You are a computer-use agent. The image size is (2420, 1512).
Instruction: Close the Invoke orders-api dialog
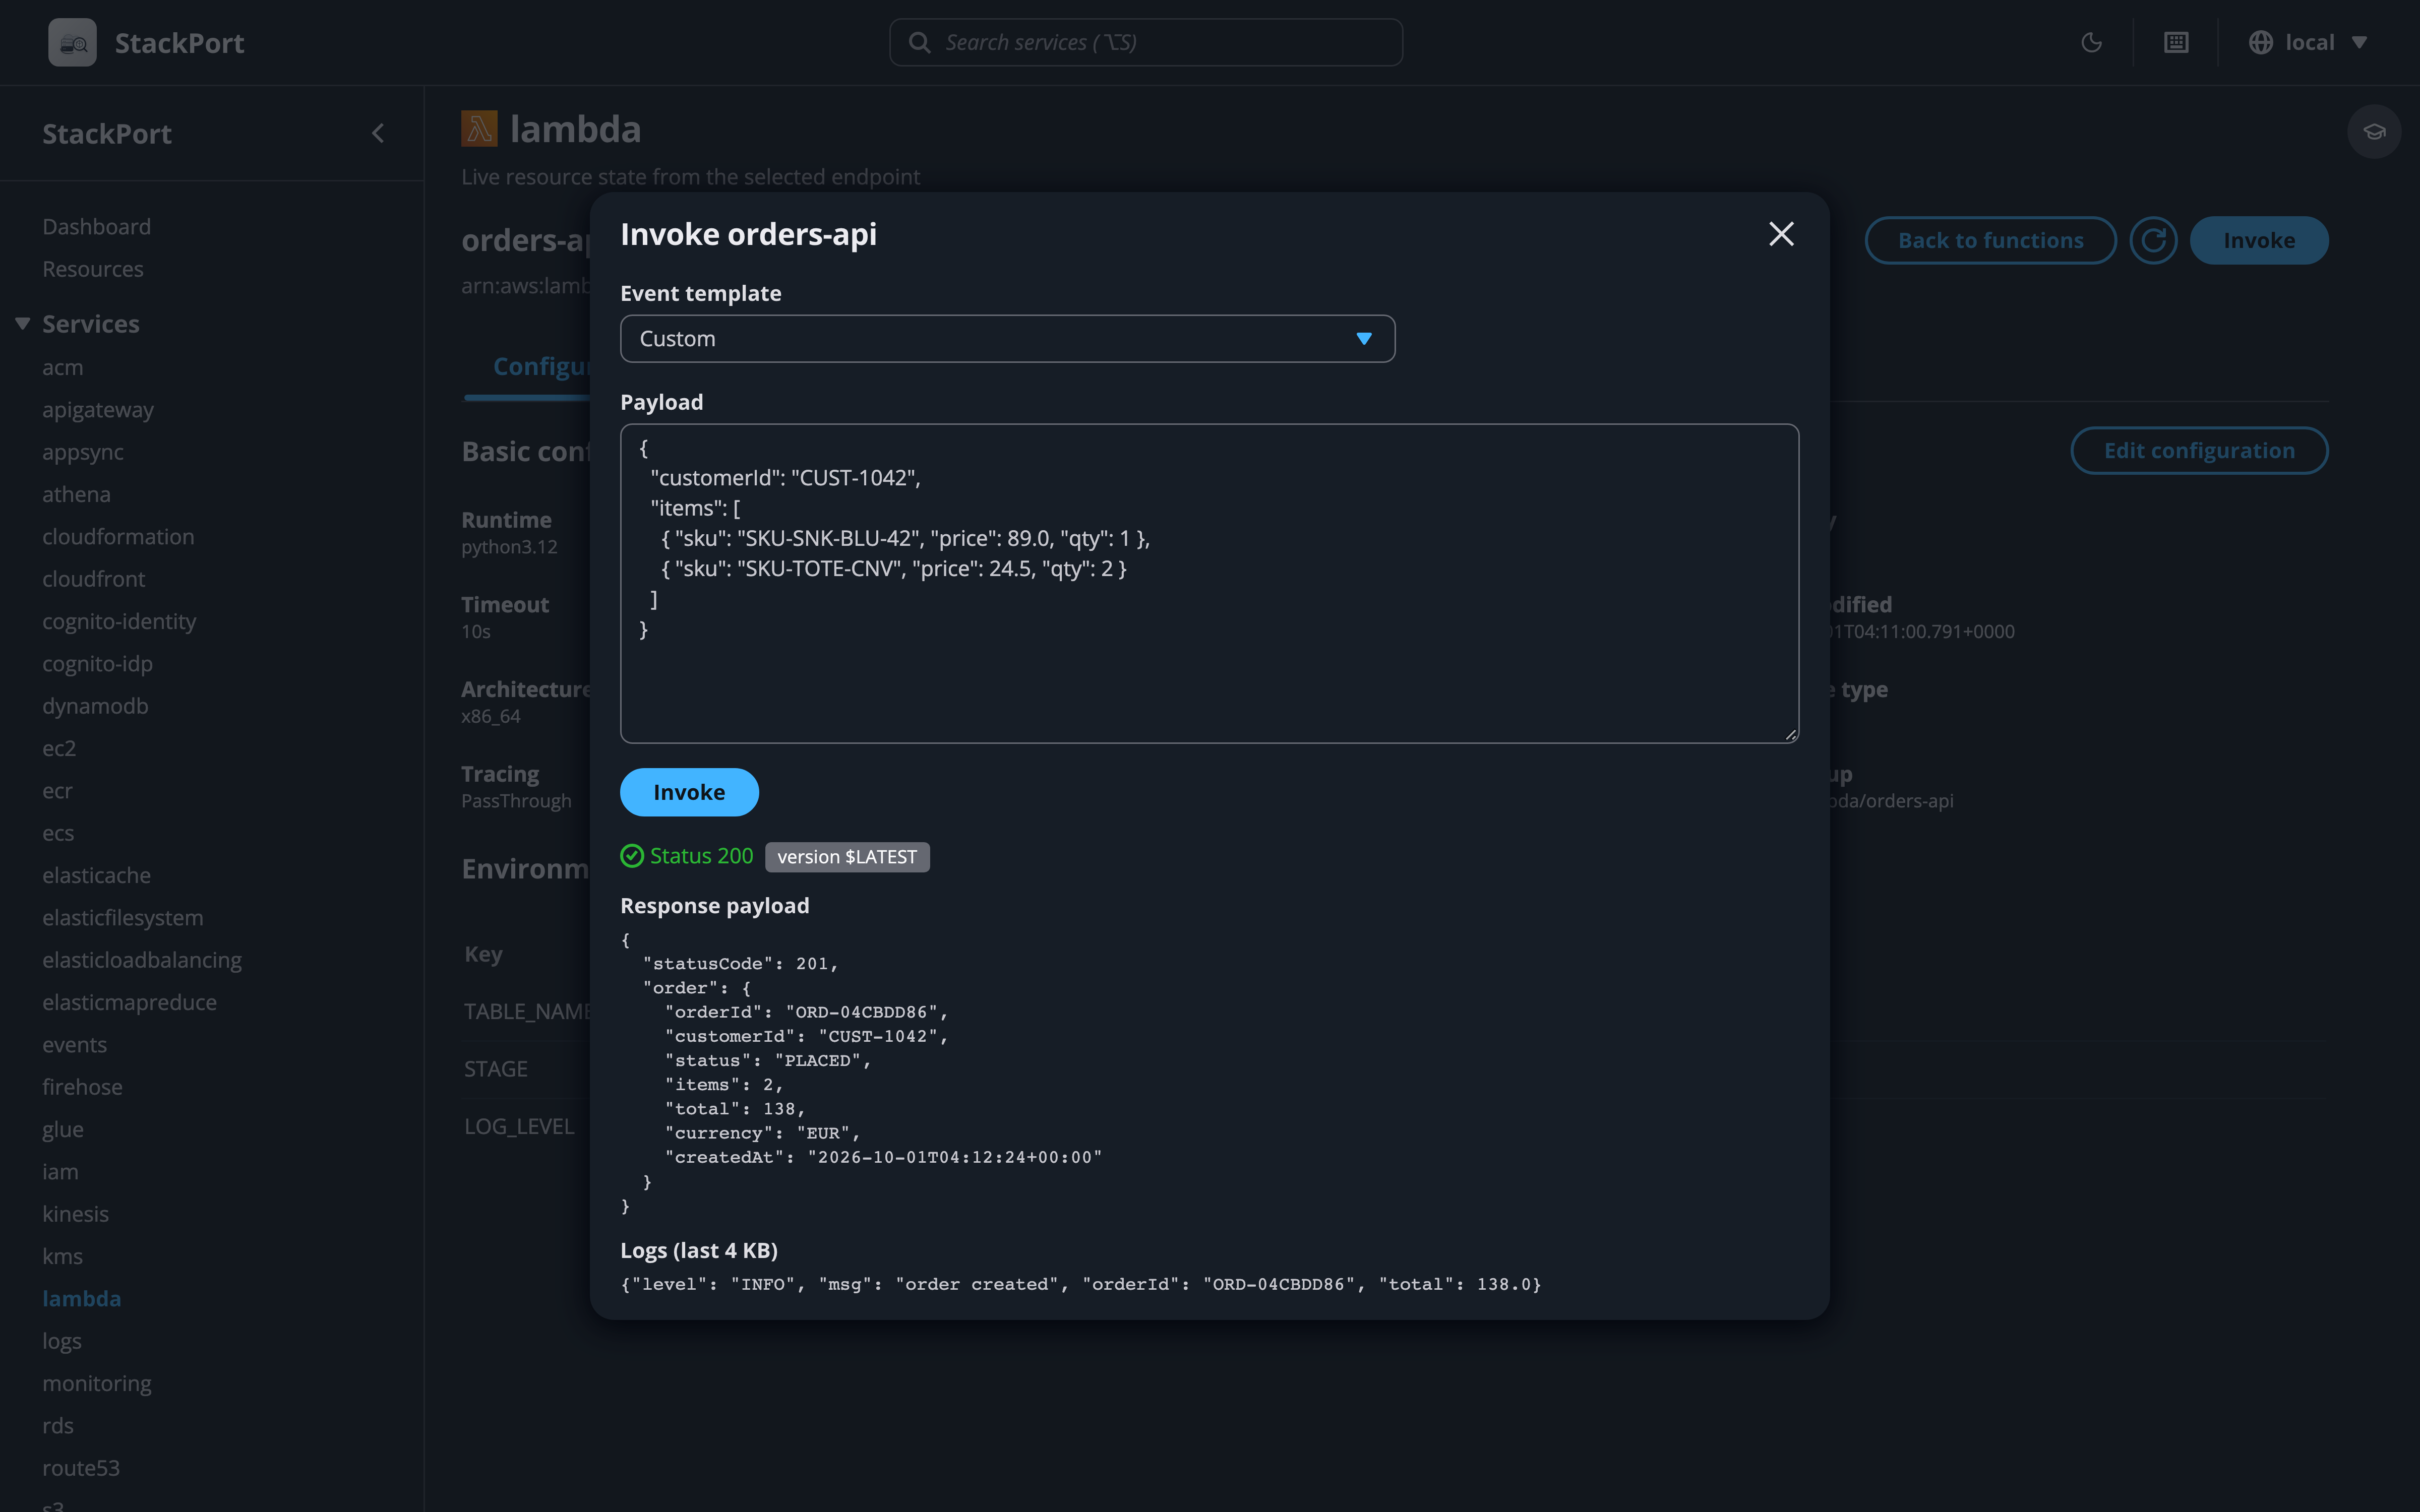click(1781, 234)
